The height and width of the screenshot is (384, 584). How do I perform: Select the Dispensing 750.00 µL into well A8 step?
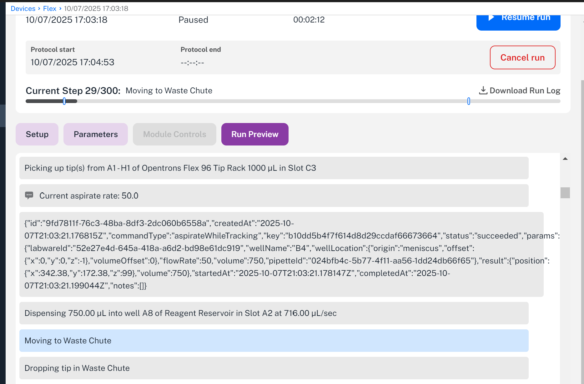pyautogui.click(x=274, y=313)
